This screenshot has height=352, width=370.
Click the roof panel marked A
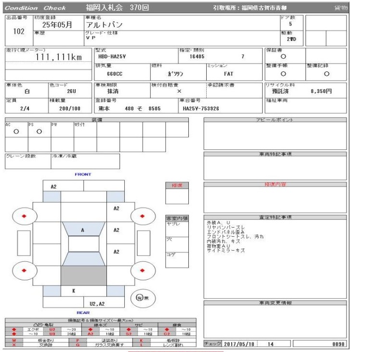[x=82, y=230]
